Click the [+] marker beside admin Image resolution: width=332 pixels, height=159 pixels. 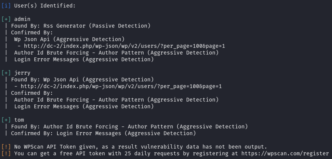click(x=6, y=19)
